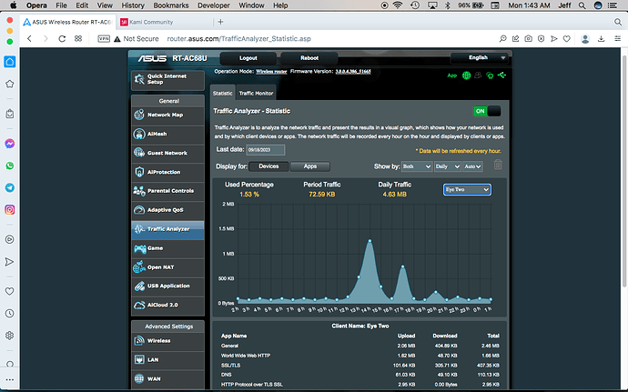Click the browser reload button

pos(62,39)
